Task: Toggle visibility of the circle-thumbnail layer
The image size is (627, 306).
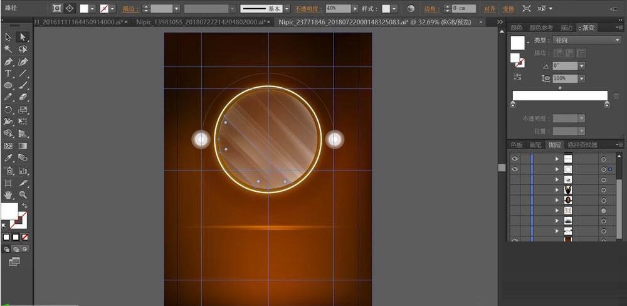Action: (515, 169)
